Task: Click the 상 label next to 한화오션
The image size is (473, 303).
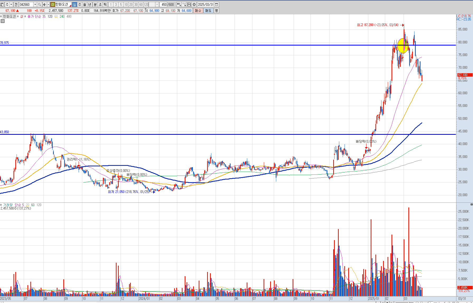Action: [x=22, y=16]
